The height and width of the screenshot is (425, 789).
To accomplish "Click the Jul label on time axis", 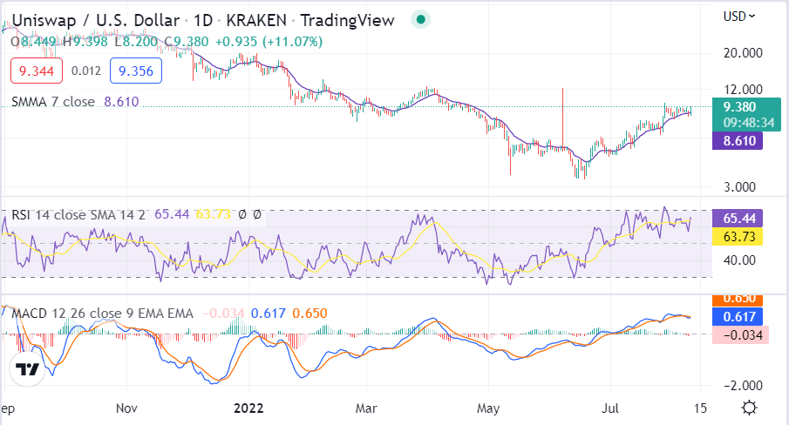I will click(610, 408).
